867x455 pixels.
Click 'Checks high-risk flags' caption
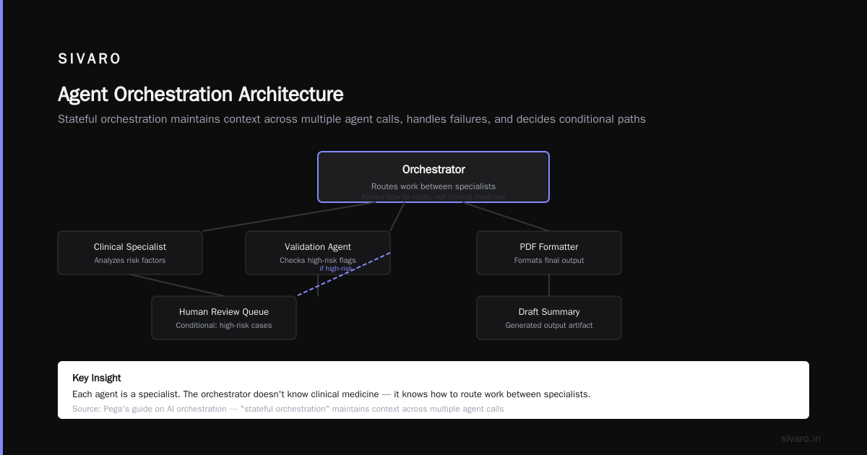pos(318,260)
